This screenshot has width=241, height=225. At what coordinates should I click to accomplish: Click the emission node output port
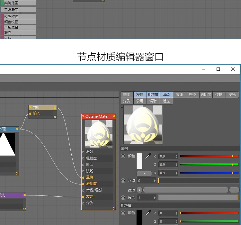pos(25,195)
